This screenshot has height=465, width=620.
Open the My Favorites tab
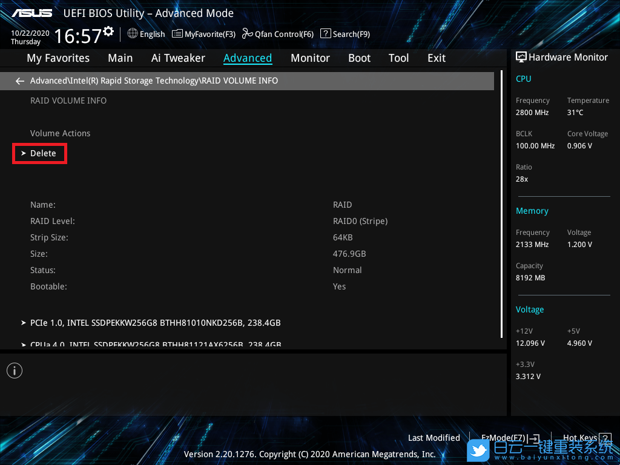click(x=58, y=58)
